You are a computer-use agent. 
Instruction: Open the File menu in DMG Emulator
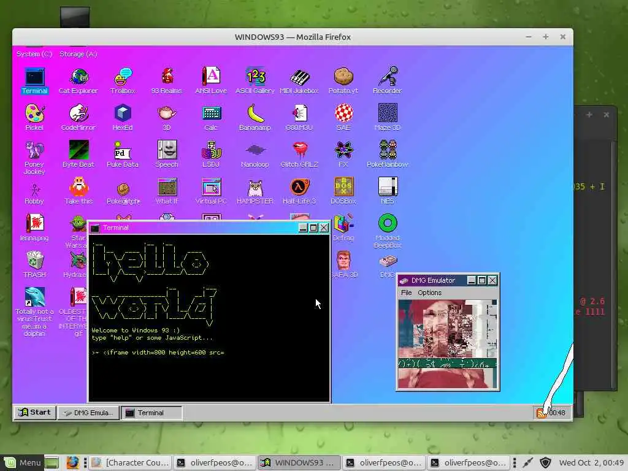[406, 293]
